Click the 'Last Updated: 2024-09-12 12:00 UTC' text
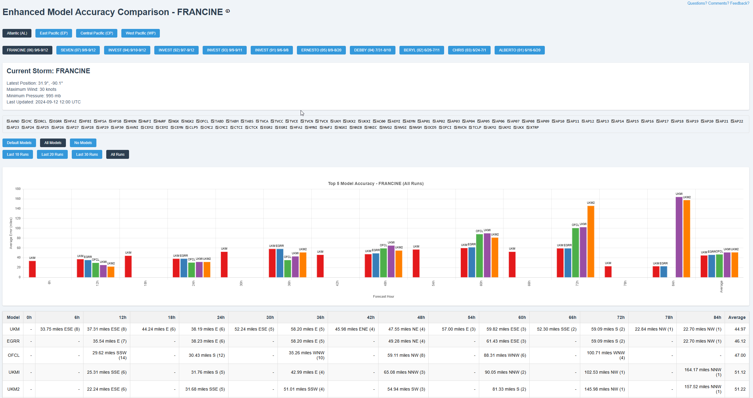 tap(43, 102)
